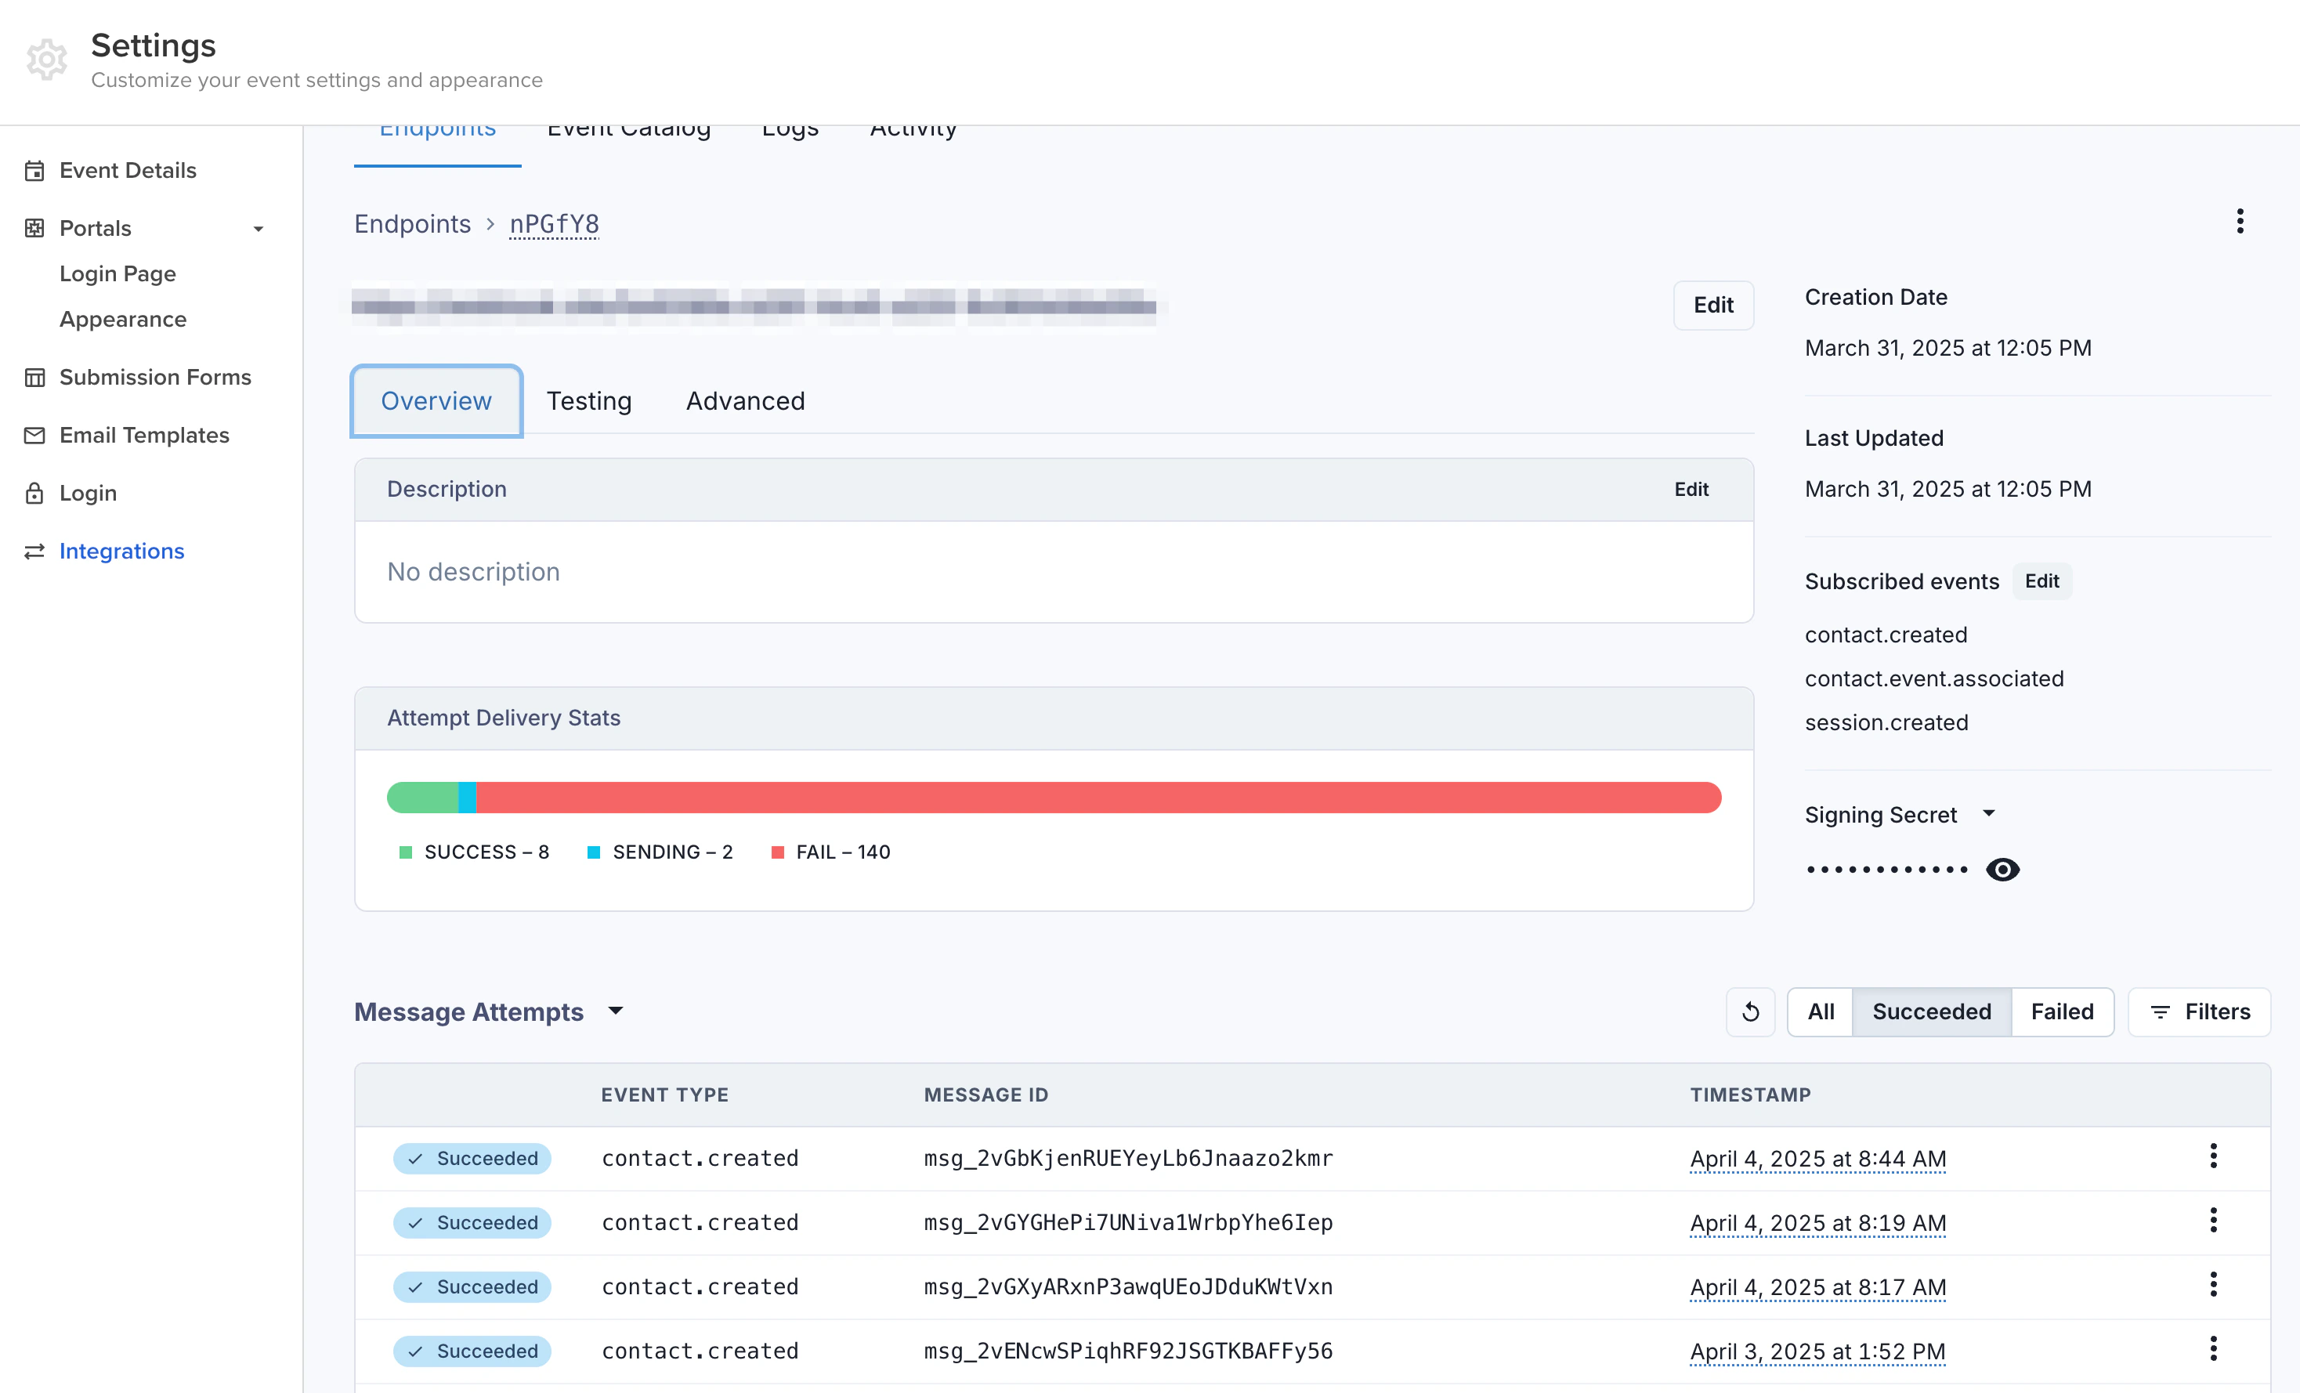Open the Event Catalog tab
The height and width of the screenshot is (1393, 2300).
point(628,128)
